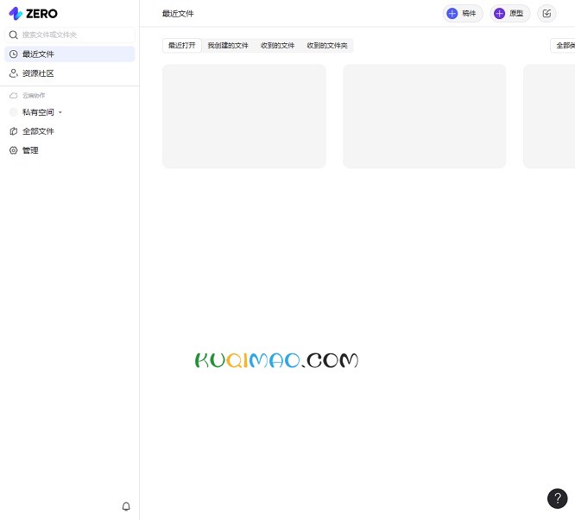The height and width of the screenshot is (520, 575).
Task: Open the first file card placeholder
Action: pos(244,117)
